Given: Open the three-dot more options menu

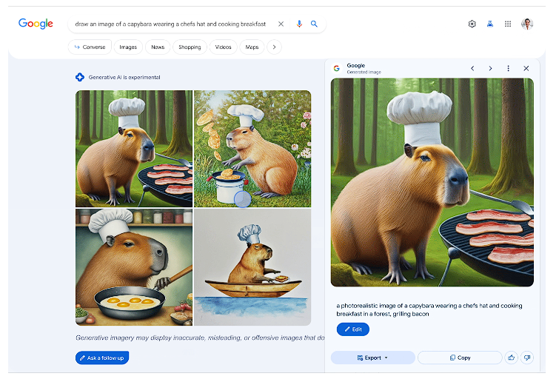Looking at the screenshot, I should (x=509, y=68).
